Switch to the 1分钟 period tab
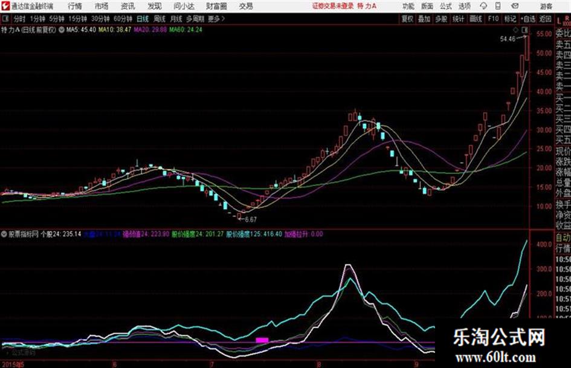 37,19
